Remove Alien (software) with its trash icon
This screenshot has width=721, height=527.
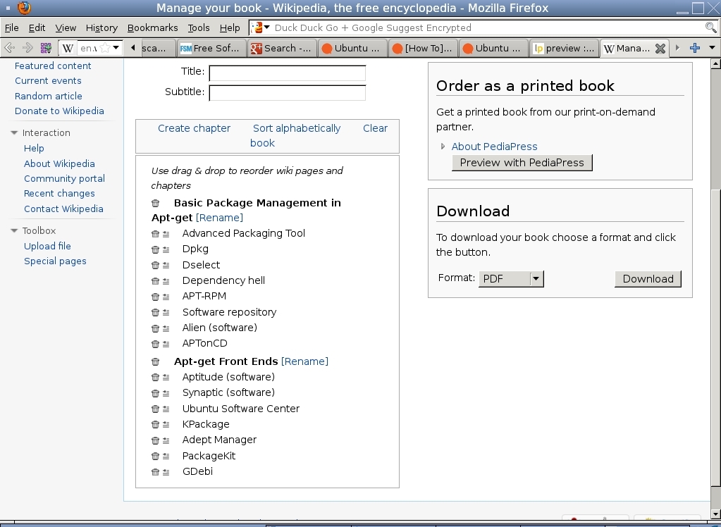(156, 328)
